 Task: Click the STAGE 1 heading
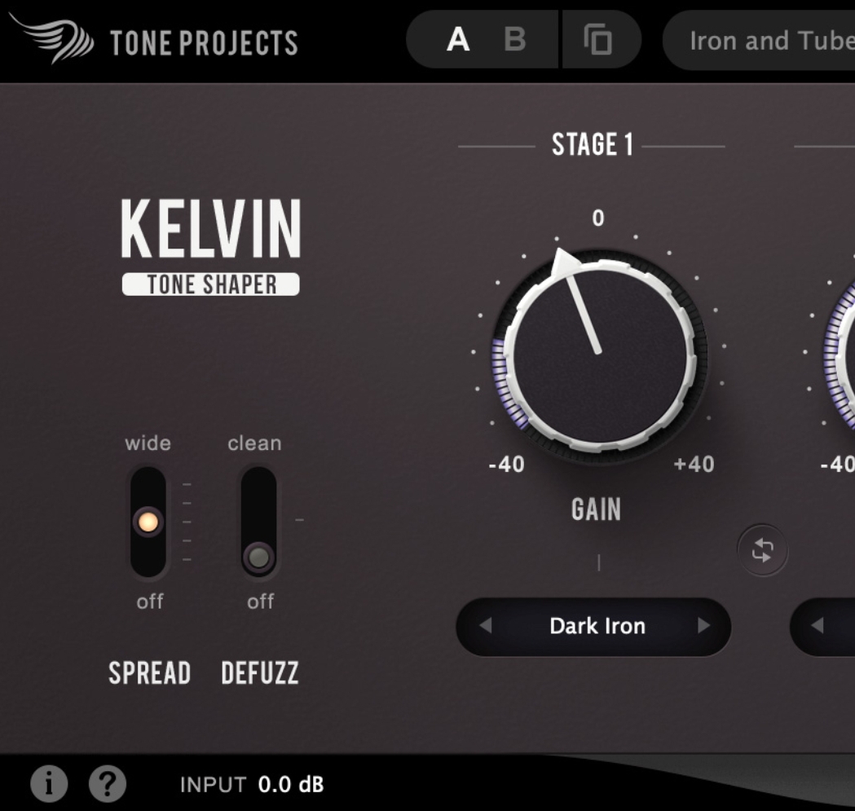coord(593,145)
